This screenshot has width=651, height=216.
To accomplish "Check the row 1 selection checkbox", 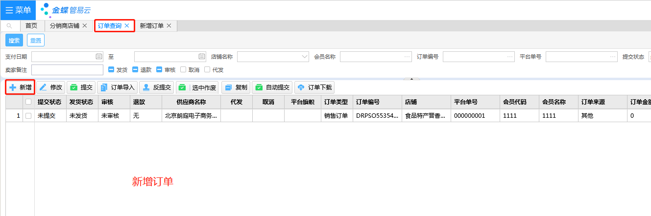I will coord(28,116).
